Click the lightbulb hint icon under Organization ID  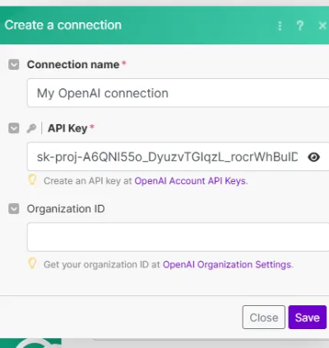pyautogui.click(x=32, y=263)
